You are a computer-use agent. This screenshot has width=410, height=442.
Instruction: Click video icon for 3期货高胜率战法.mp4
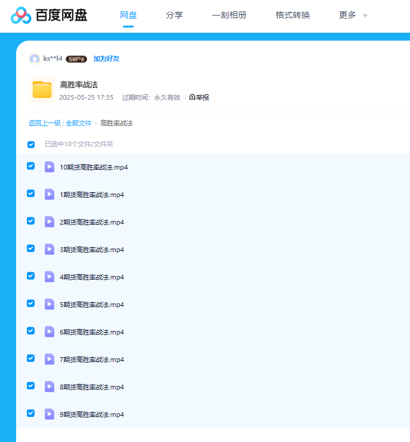pyautogui.click(x=50, y=249)
